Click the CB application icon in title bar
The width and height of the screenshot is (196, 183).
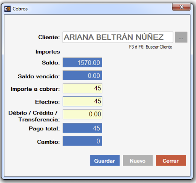tap(8, 9)
